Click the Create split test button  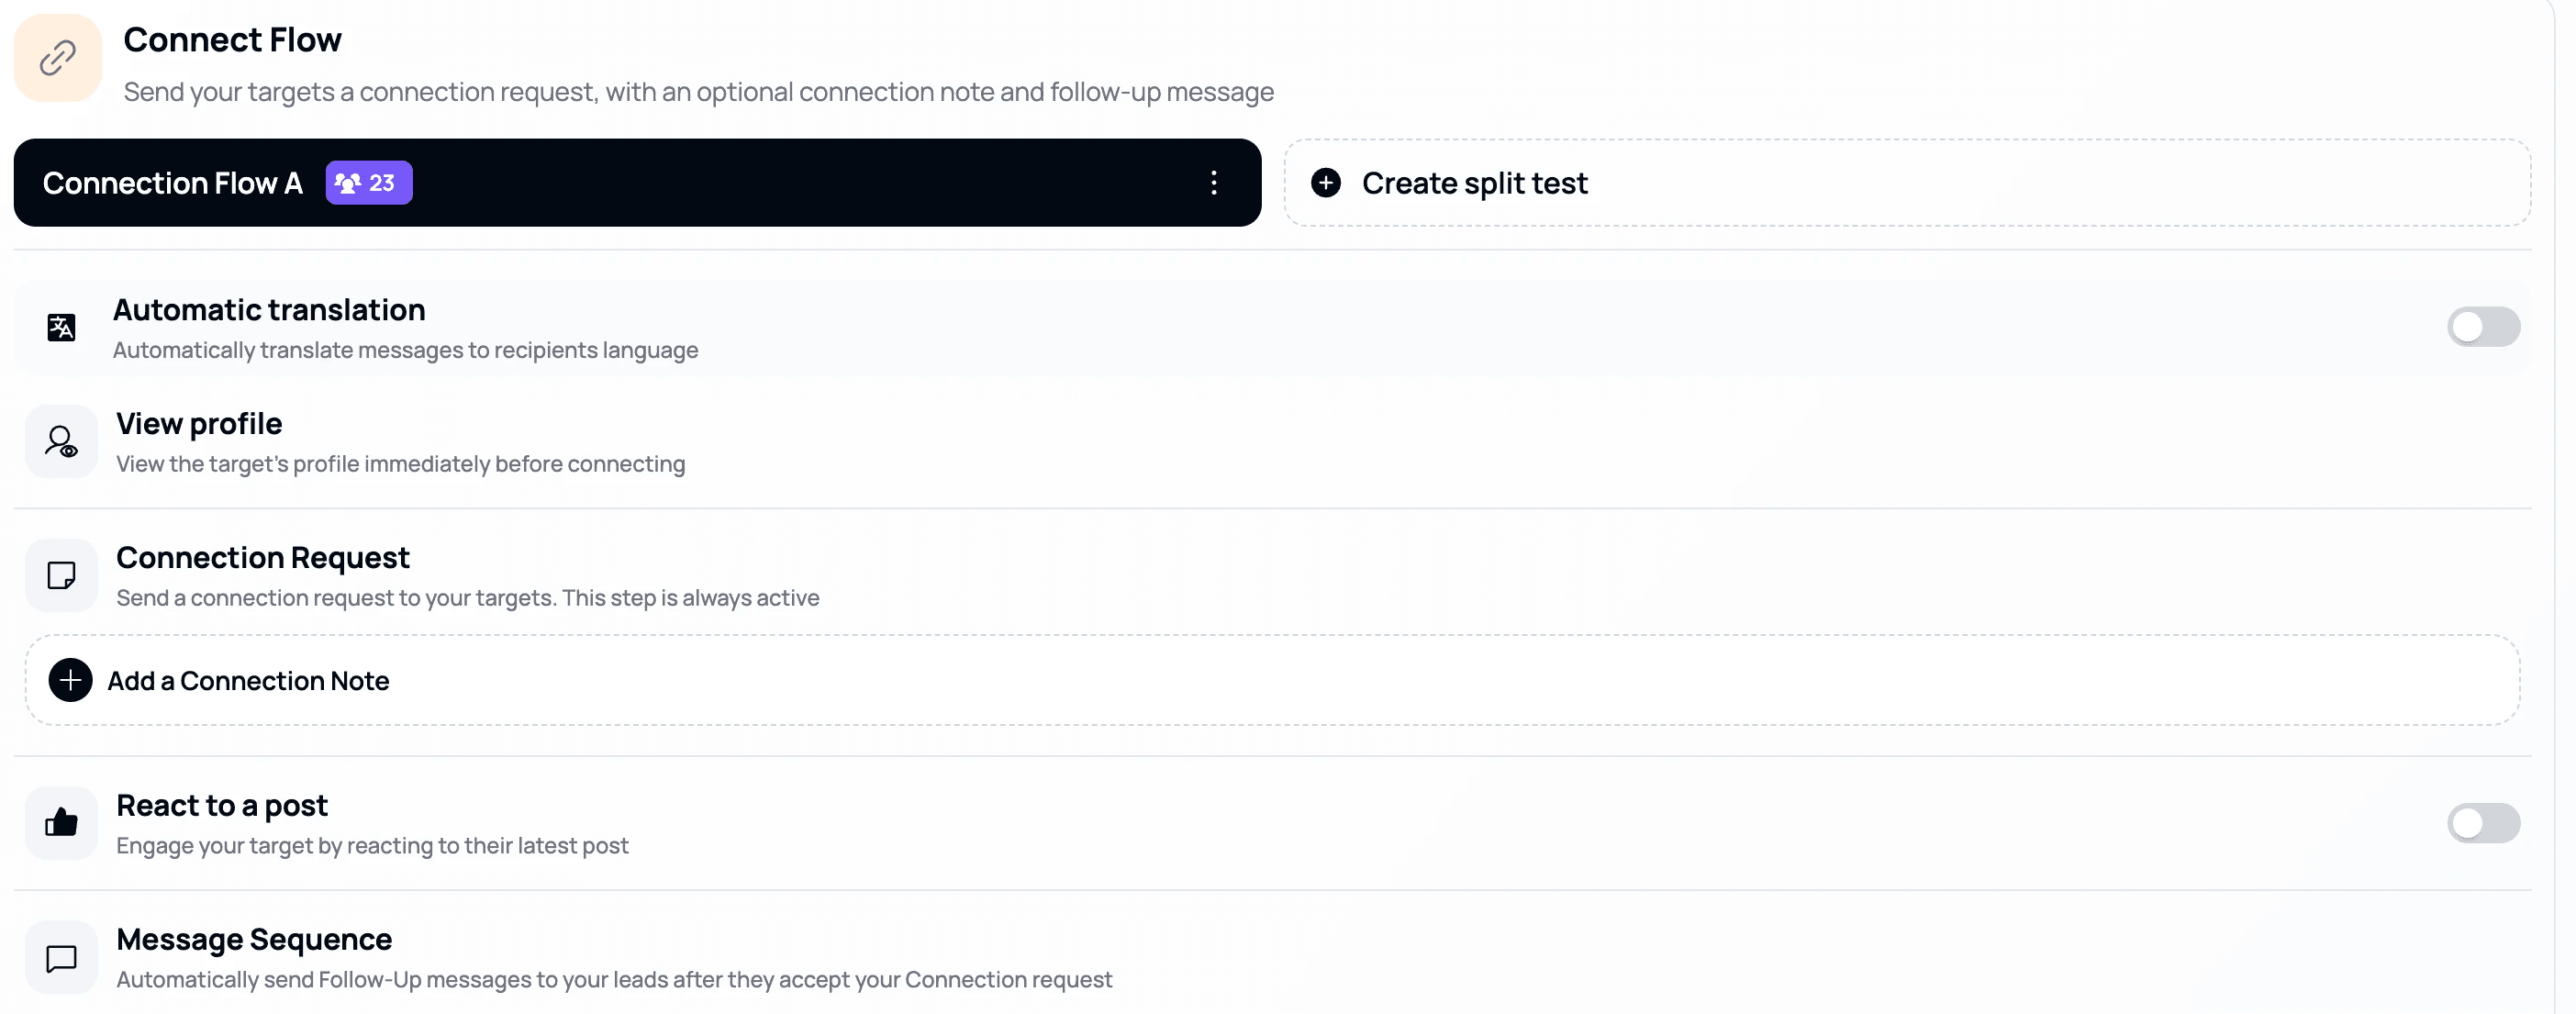1474,183
